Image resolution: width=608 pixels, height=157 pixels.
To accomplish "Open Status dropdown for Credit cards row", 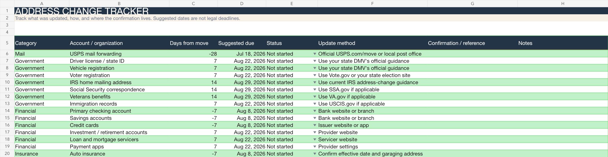I will (314, 125).
